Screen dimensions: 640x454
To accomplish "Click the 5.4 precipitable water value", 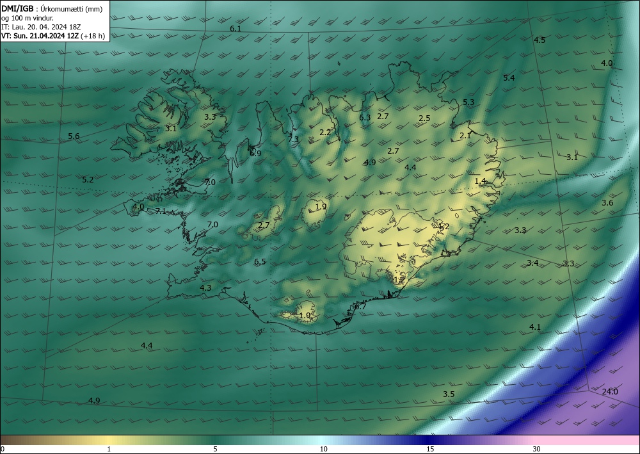I will tap(509, 78).
